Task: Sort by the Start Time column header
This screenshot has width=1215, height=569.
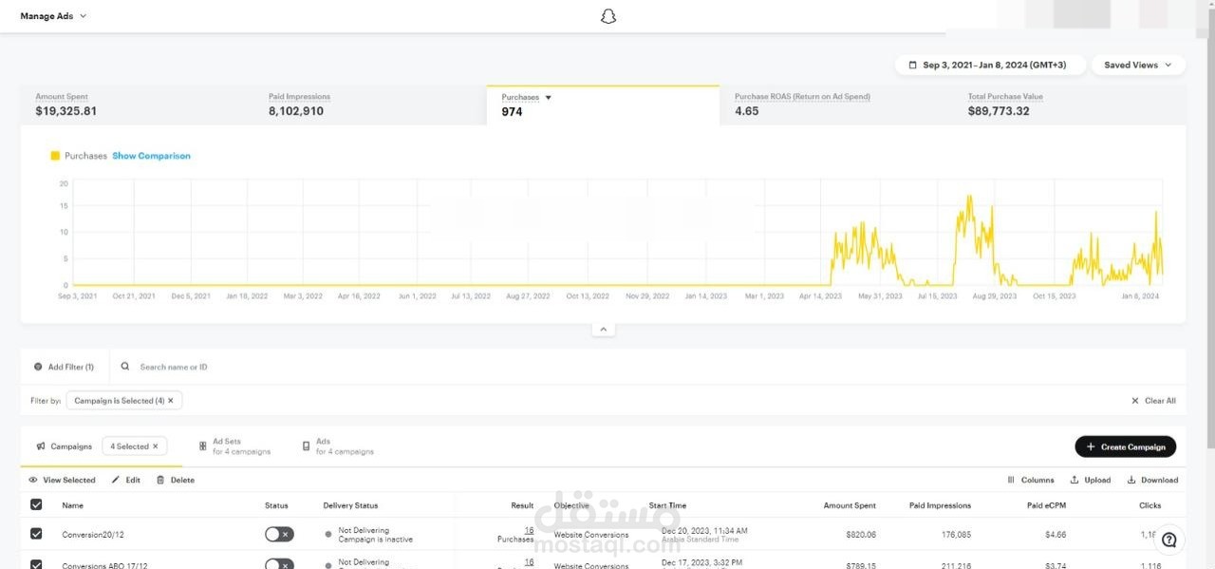Action: click(x=667, y=505)
